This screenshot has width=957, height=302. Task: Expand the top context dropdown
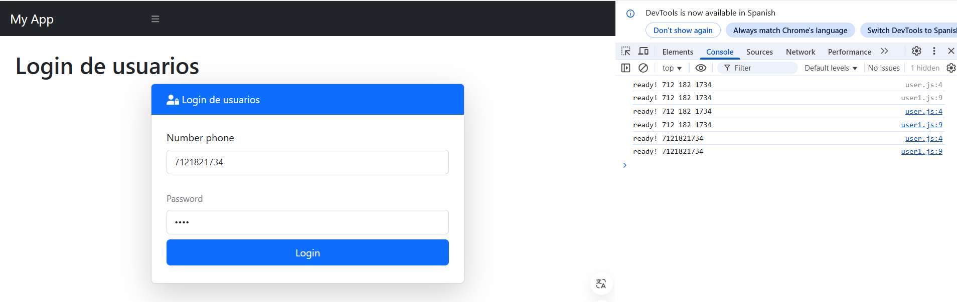(672, 68)
